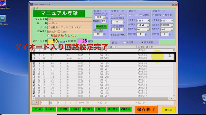
Task: Open the recycle bin on the desktop
Action: coord(204,98)
